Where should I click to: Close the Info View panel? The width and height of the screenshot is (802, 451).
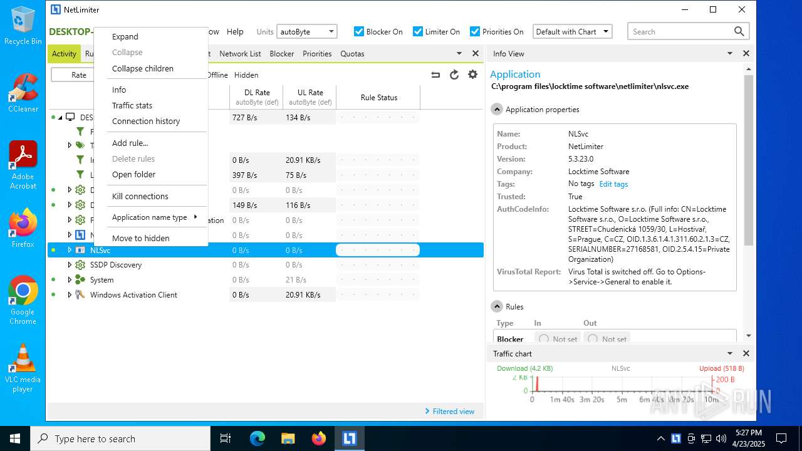(x=746, y=53)
